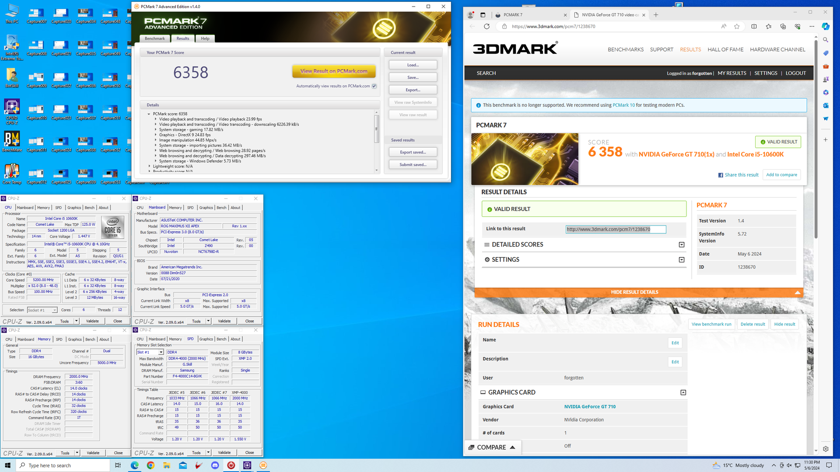The height and width of the screenshot is (472, 840).
Task: Add this page to favorites star
Action: click(737, 26)
